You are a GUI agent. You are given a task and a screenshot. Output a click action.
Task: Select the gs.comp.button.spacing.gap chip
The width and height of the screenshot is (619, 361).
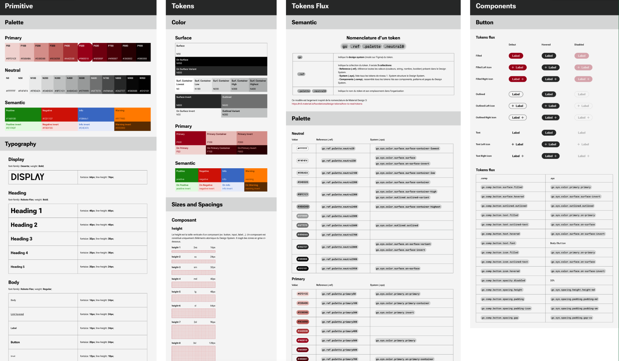(x=500, y=318)
